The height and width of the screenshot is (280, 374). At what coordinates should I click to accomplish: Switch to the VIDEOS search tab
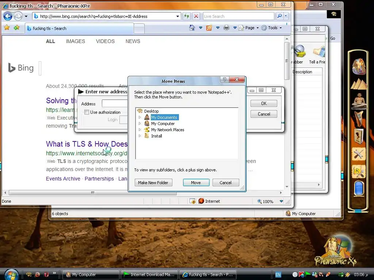tap(105, 41)
